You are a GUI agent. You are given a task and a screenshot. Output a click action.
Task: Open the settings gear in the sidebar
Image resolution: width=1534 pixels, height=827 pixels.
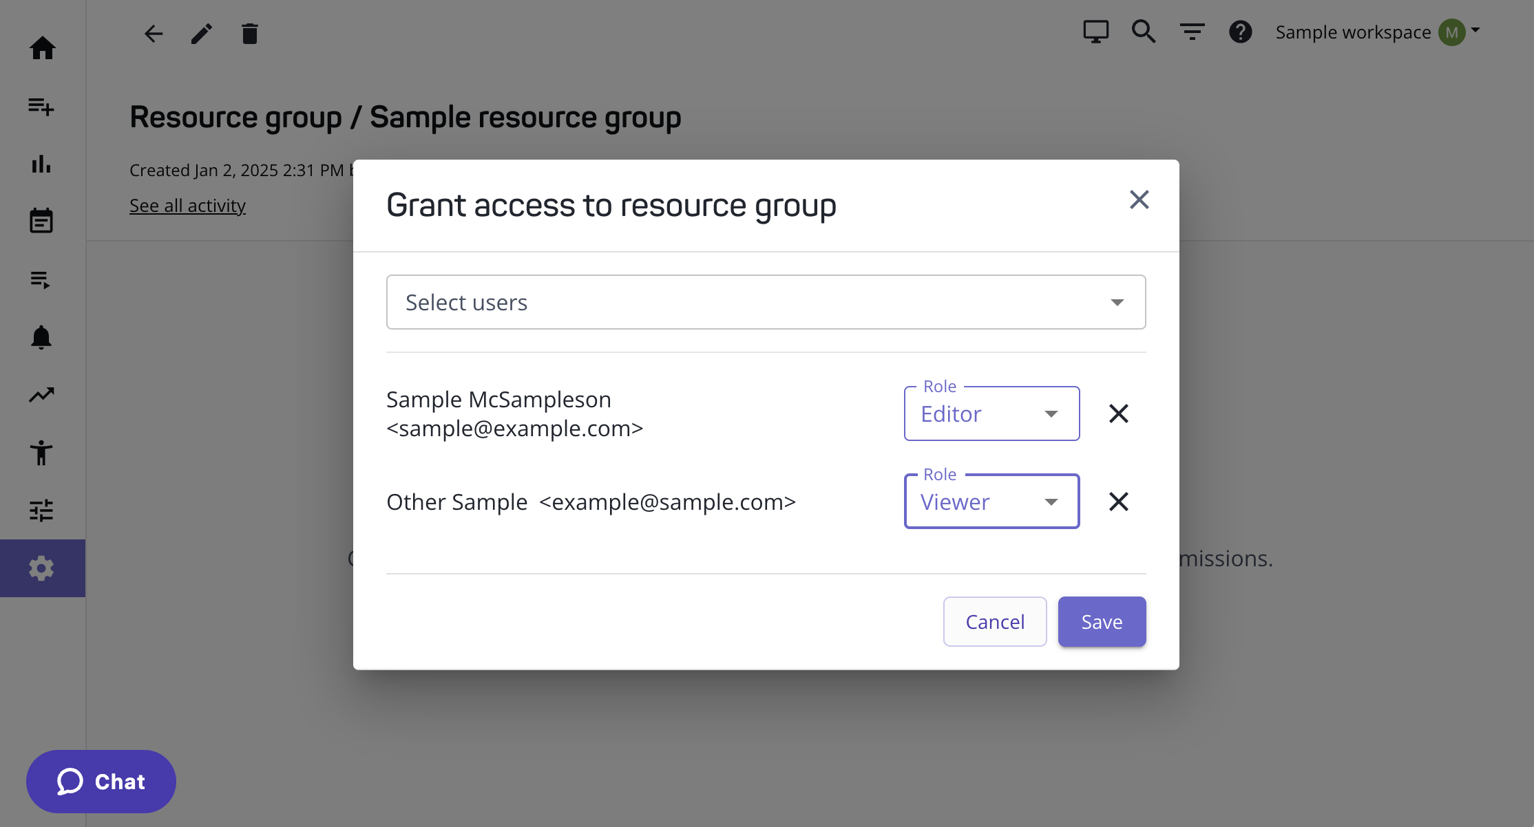tap(41, 568)
